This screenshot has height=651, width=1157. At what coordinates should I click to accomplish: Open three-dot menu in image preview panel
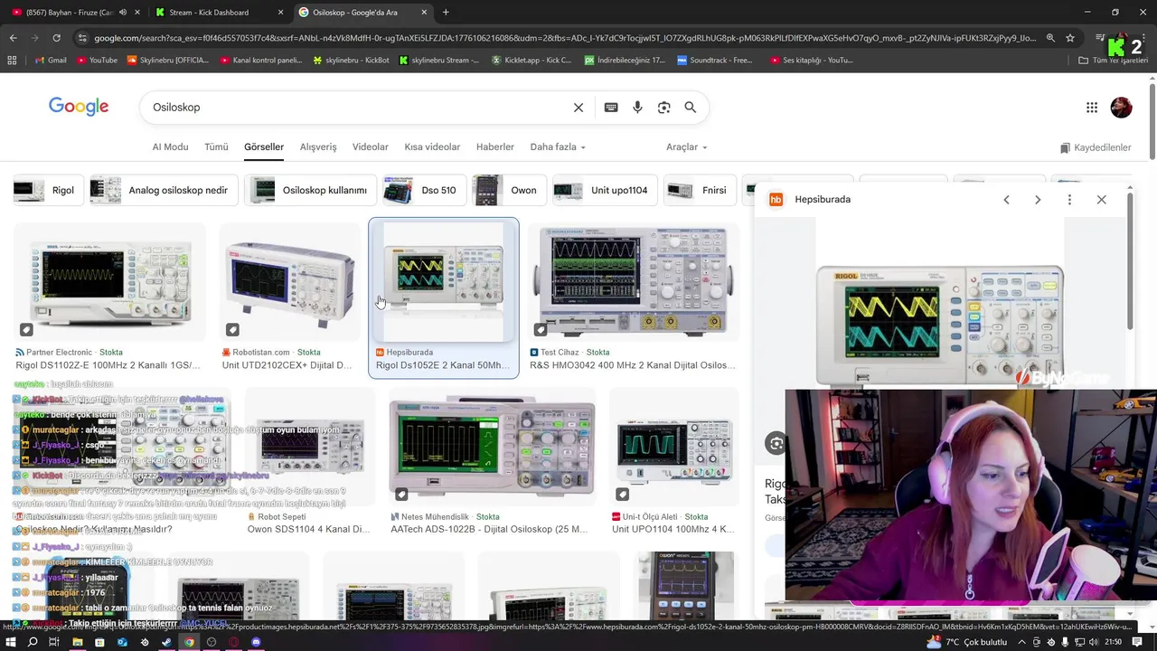1069,200
